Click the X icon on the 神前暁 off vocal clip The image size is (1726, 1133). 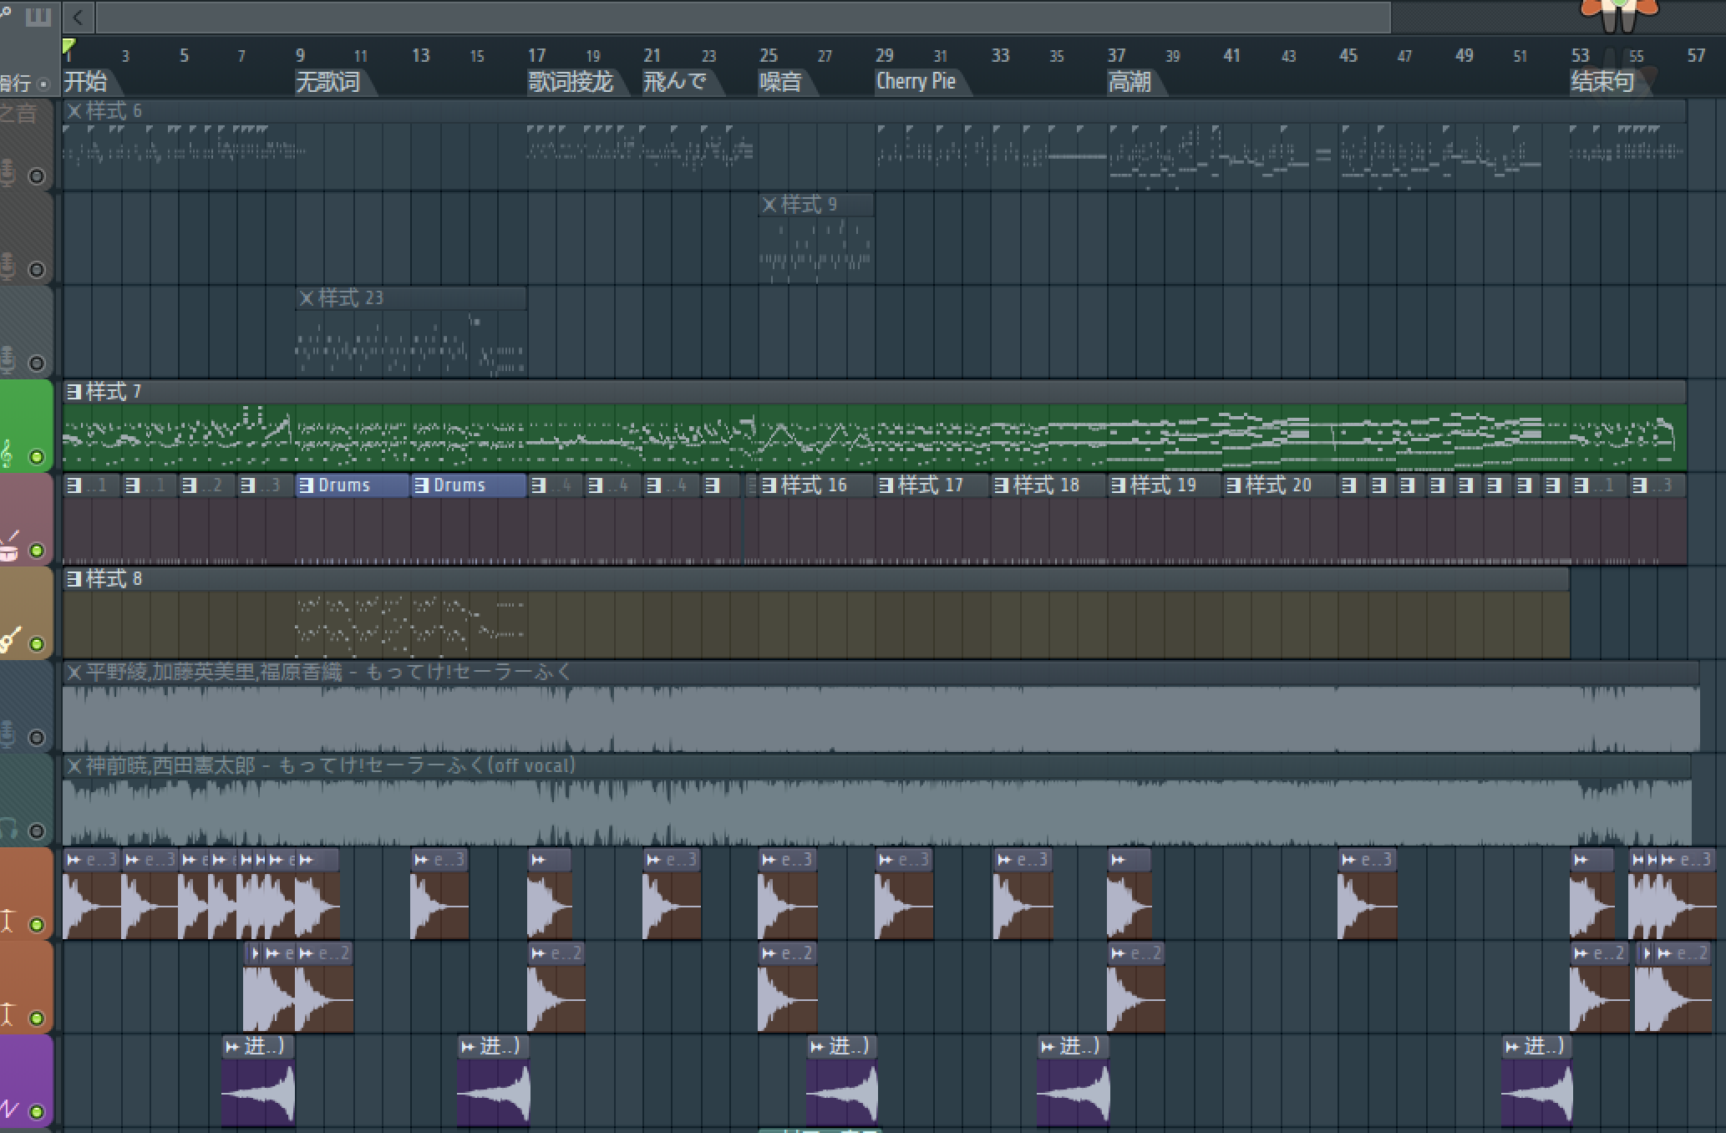pos(74,765)
